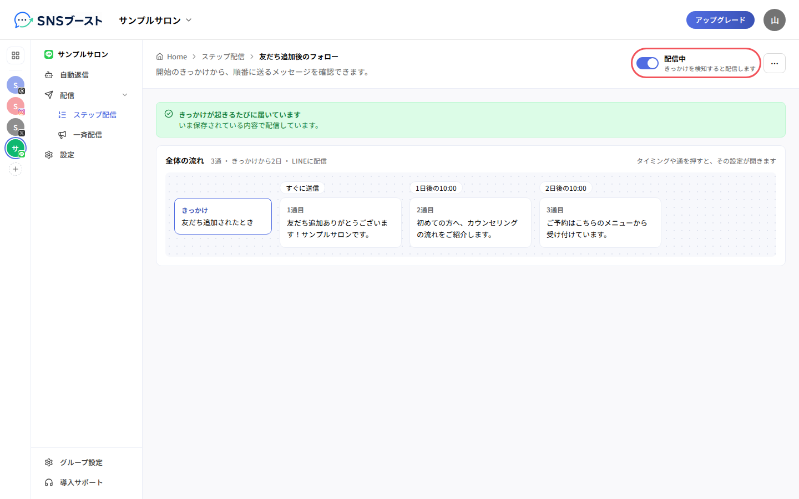
Task: Select the Threads account avatar in rail
Action: pos(16,85)
